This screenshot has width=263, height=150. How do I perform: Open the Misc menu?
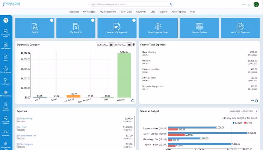[153, 12]
